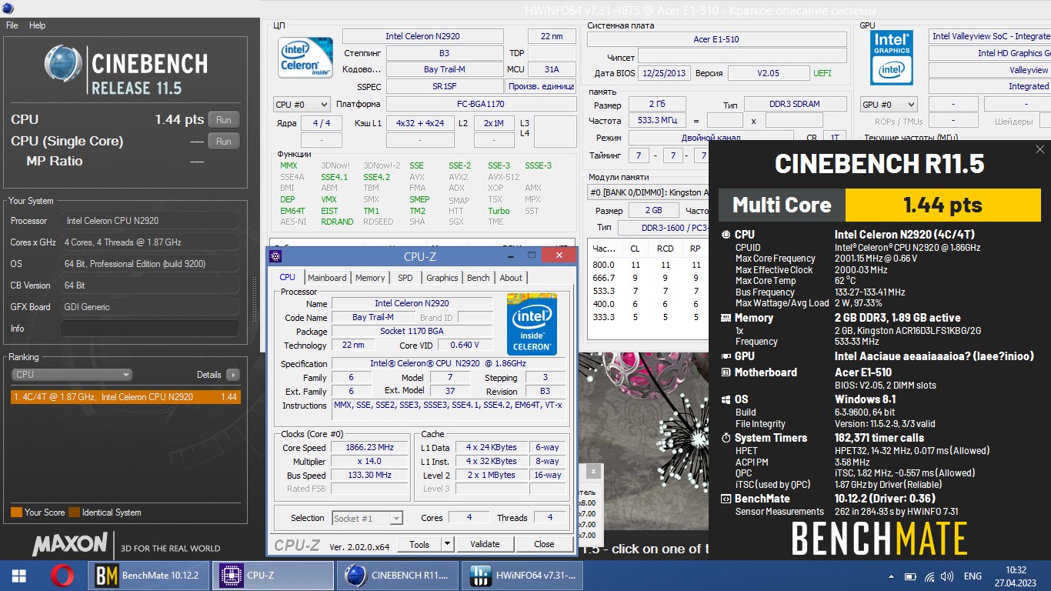Switch to HWiNFO64 on the taskbar
1051x591 pixels.
523,576
